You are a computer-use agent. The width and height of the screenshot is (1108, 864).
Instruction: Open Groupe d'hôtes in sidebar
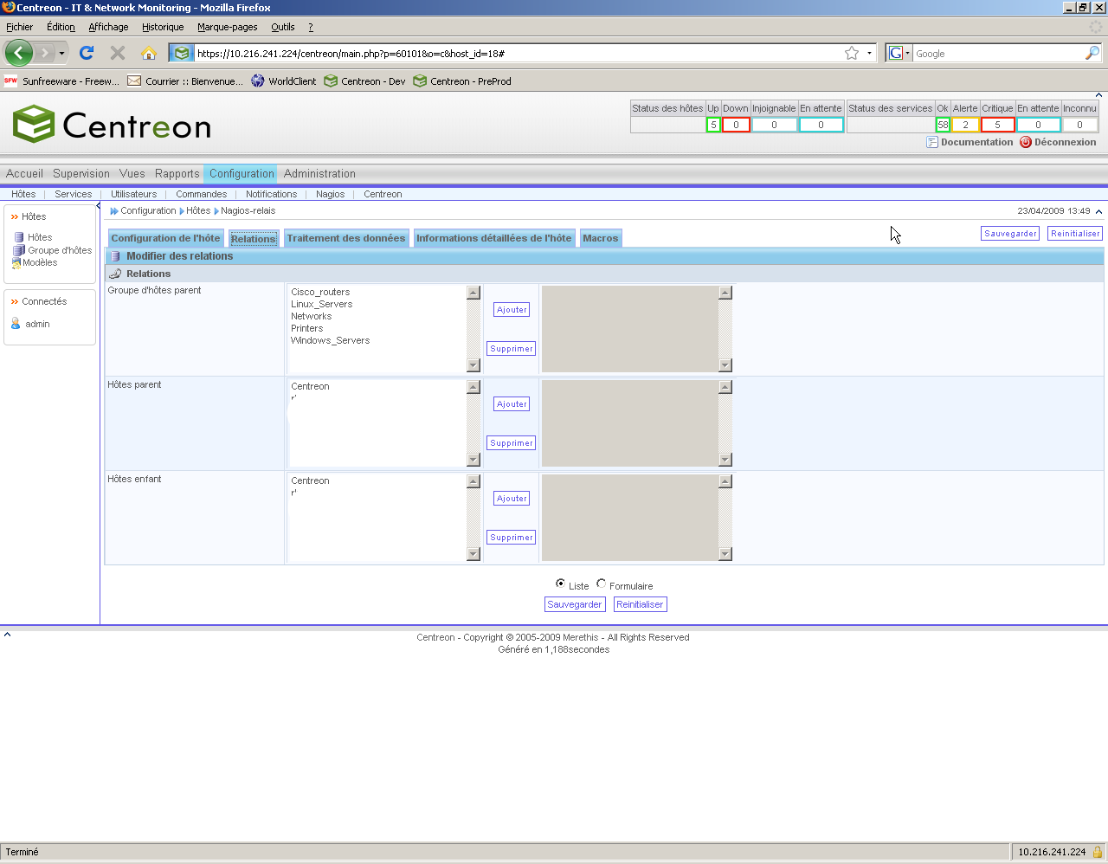(x=59, y=250)
